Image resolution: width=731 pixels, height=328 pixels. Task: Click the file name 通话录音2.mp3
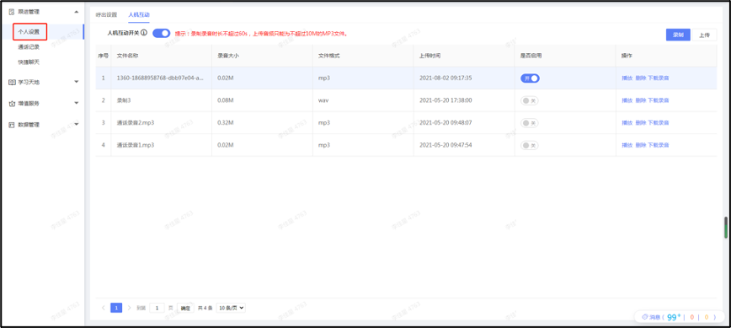136,123
